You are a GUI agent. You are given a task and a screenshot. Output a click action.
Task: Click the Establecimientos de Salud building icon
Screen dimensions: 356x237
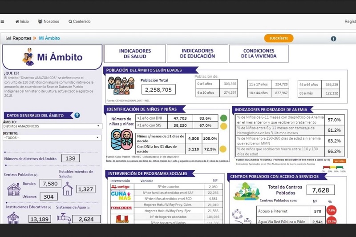click(x=68, y=189)
